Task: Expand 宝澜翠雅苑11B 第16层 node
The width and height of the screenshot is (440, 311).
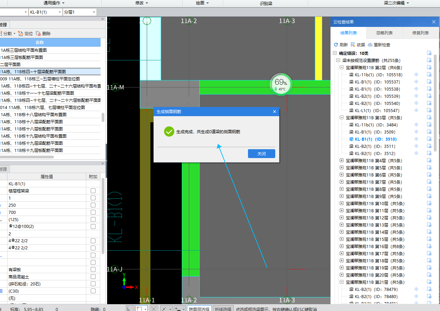Action: 341,246
